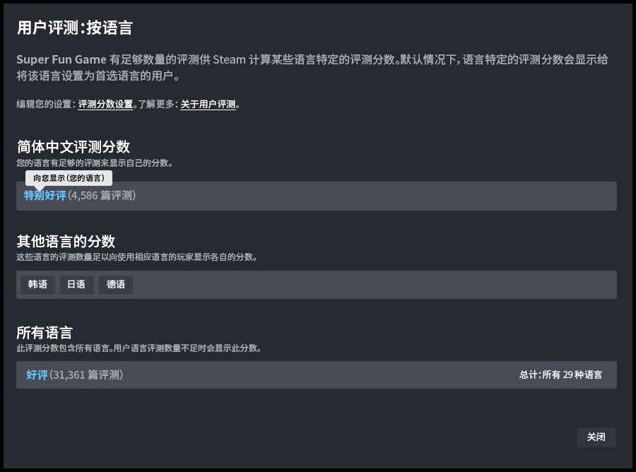636x472 pixels.
Task: Click the 好评 all-languages score
Action: 37,375
